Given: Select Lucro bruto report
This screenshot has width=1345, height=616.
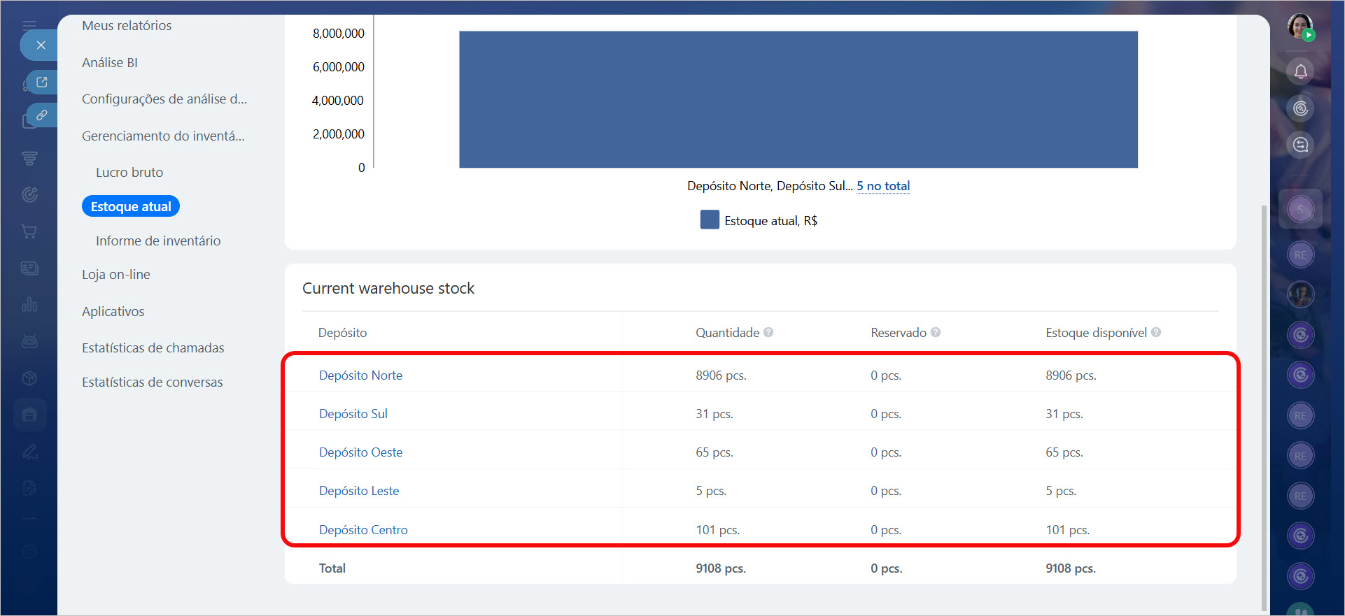Looking at the screenshot, I should tap(129, 172).
